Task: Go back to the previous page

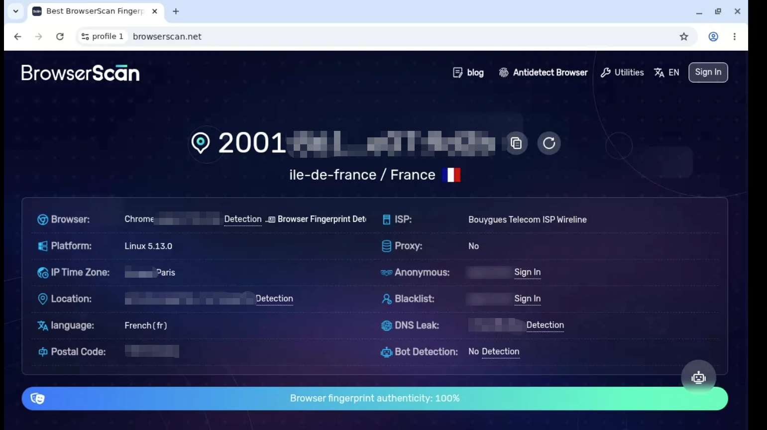Action: coord(17,36)
